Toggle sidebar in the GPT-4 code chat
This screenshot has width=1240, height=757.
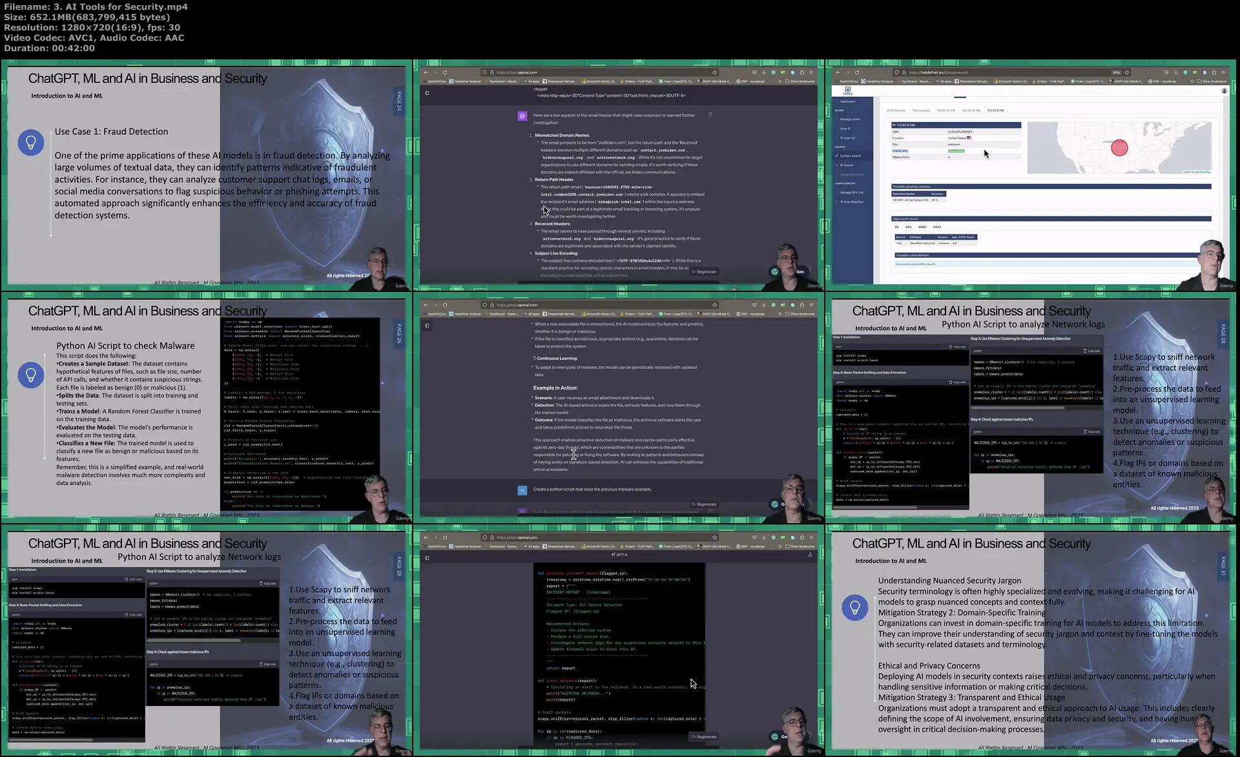point(427,558)
